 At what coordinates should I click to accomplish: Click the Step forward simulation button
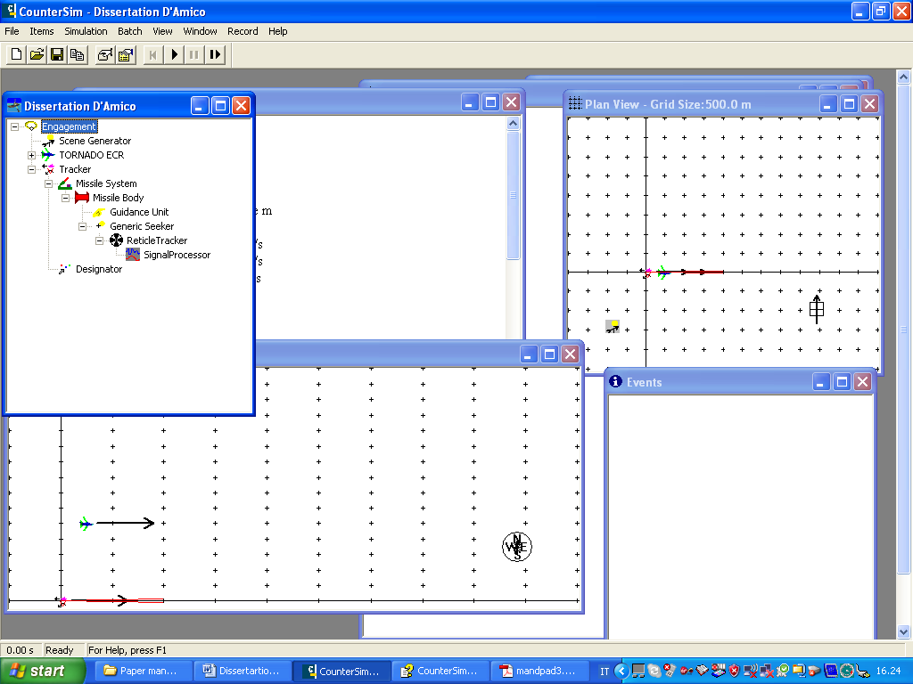click(x=216, y=54)
